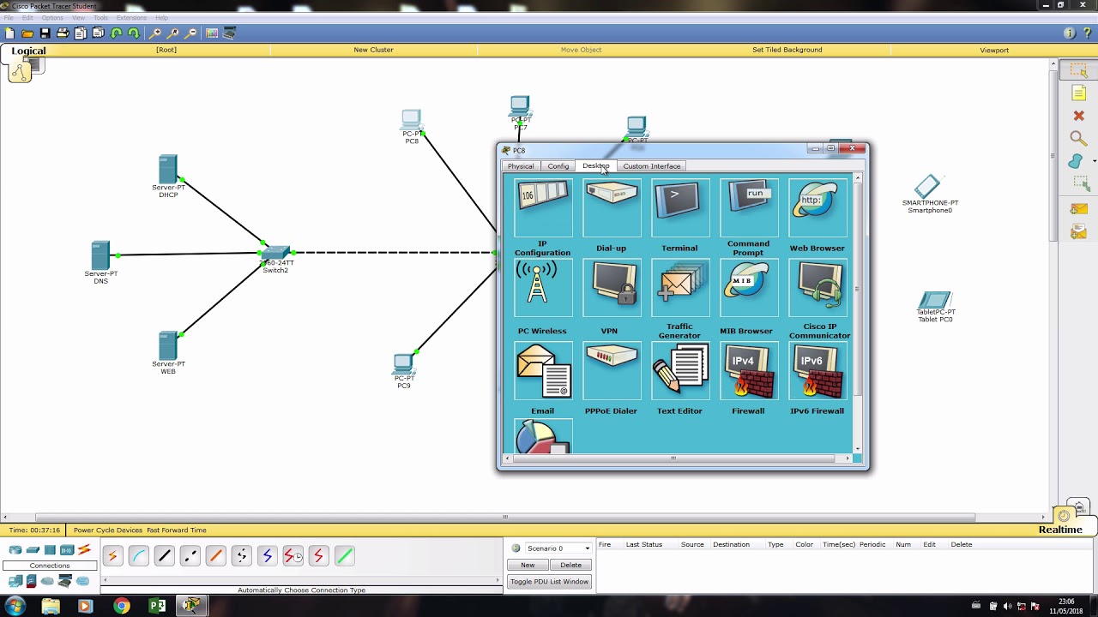Open the MIB Browser icon
Screen dimensions: 1098x617
pyautogui.click(x=749, y=289)
